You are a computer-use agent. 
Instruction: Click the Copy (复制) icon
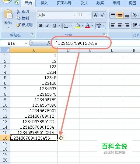tap(18, 18)
